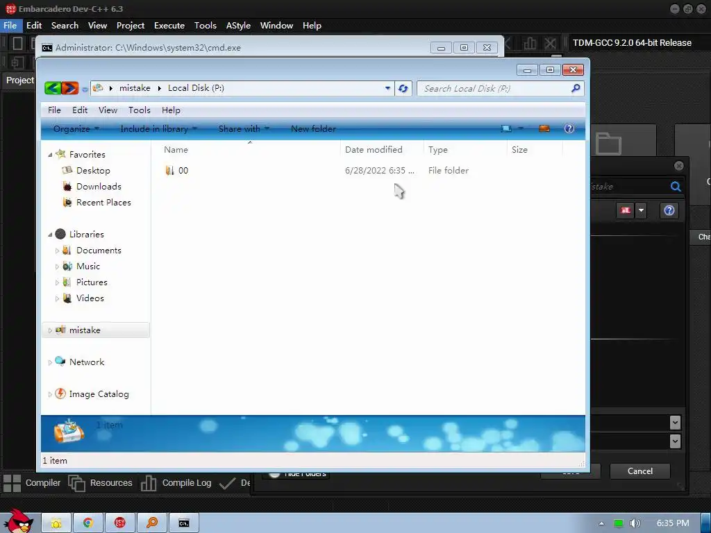Open the Explorer Tools menu
This screenshot has height=533, width=711.
(x=139, y=110)
